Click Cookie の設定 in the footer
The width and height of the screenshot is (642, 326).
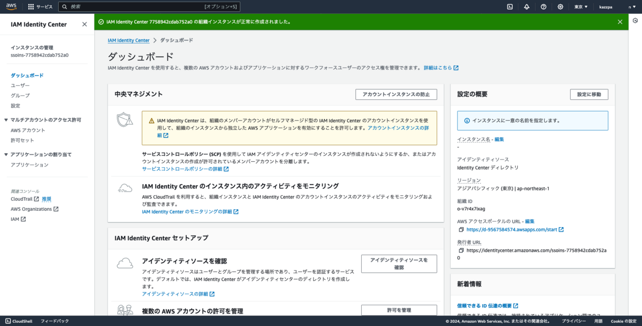[623, 321]
